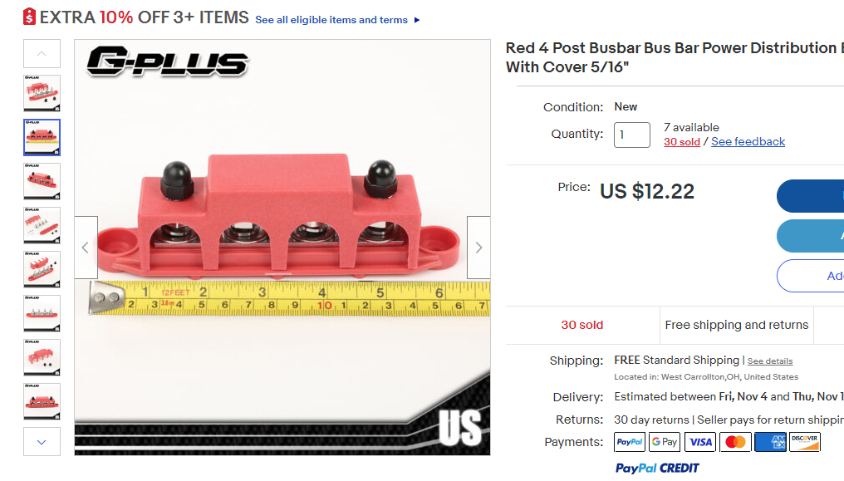The height and width of the screenshot is (481, 844).
Task: Click the arrow after eligible items link
Action: click(x=417, y=20)
